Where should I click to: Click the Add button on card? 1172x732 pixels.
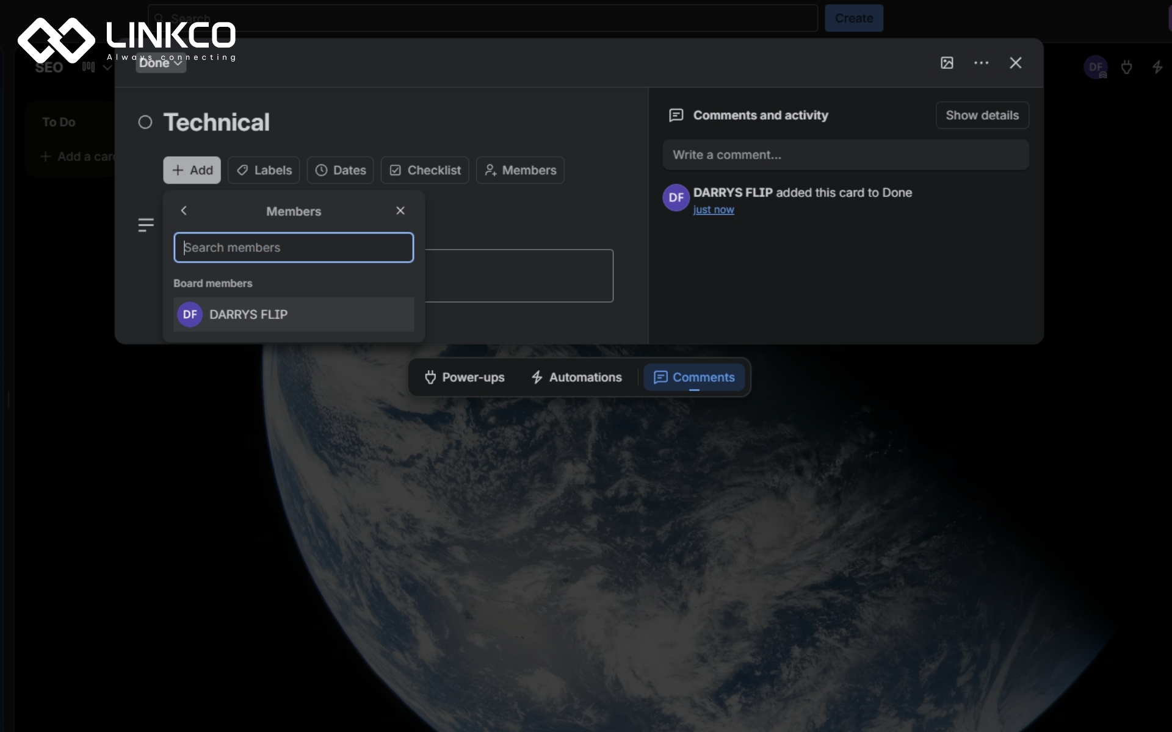coord(192,170)
